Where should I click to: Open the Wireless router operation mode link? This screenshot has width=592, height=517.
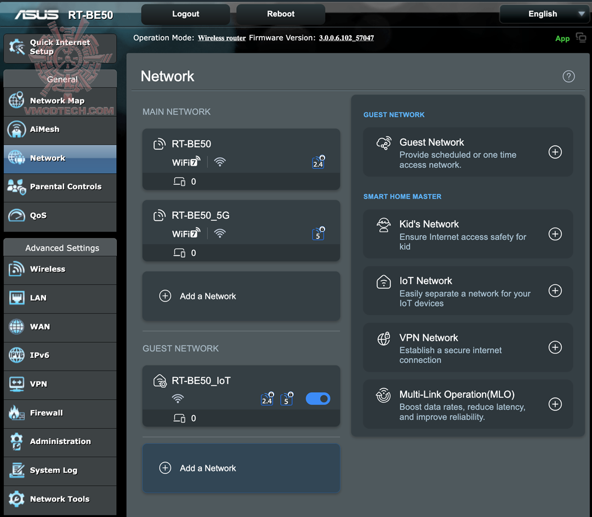(x=221, y=38)
